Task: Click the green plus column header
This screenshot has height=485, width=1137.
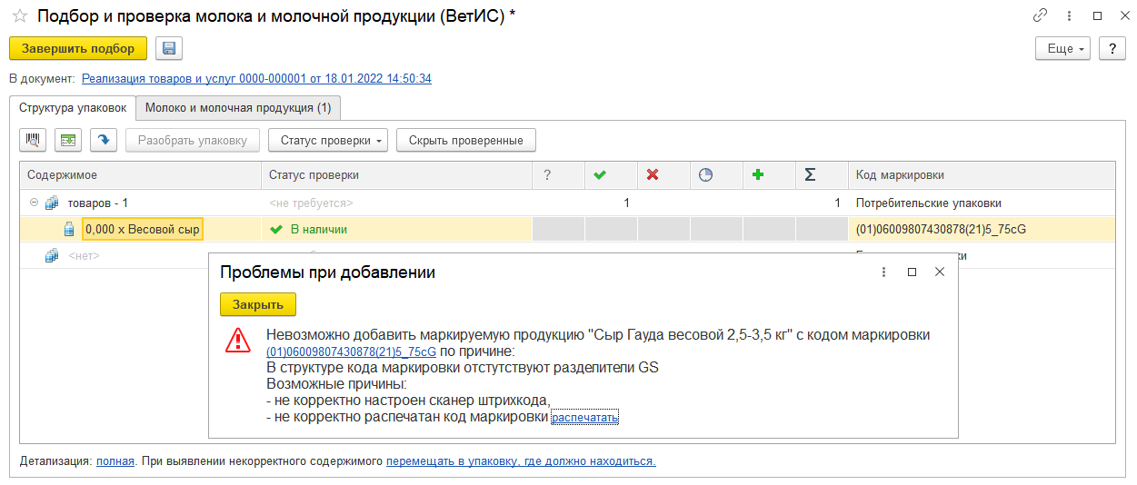Action: [x=758, y=175]
